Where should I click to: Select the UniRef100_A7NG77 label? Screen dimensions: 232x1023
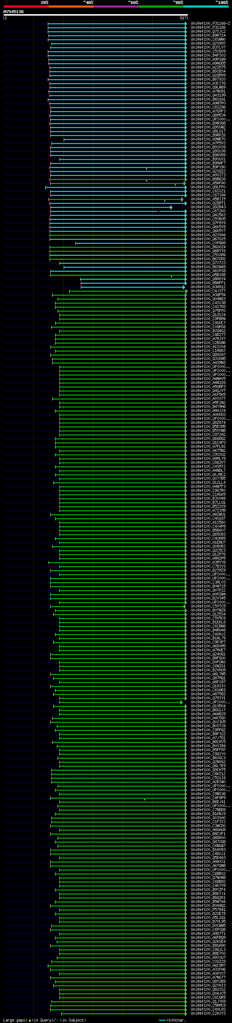coord(208,977)
